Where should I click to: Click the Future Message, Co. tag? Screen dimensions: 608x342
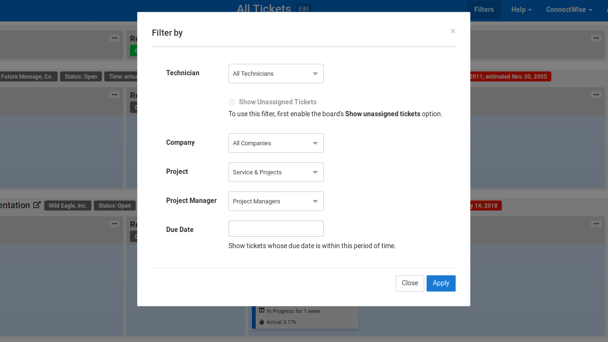(x=28, y=77)
